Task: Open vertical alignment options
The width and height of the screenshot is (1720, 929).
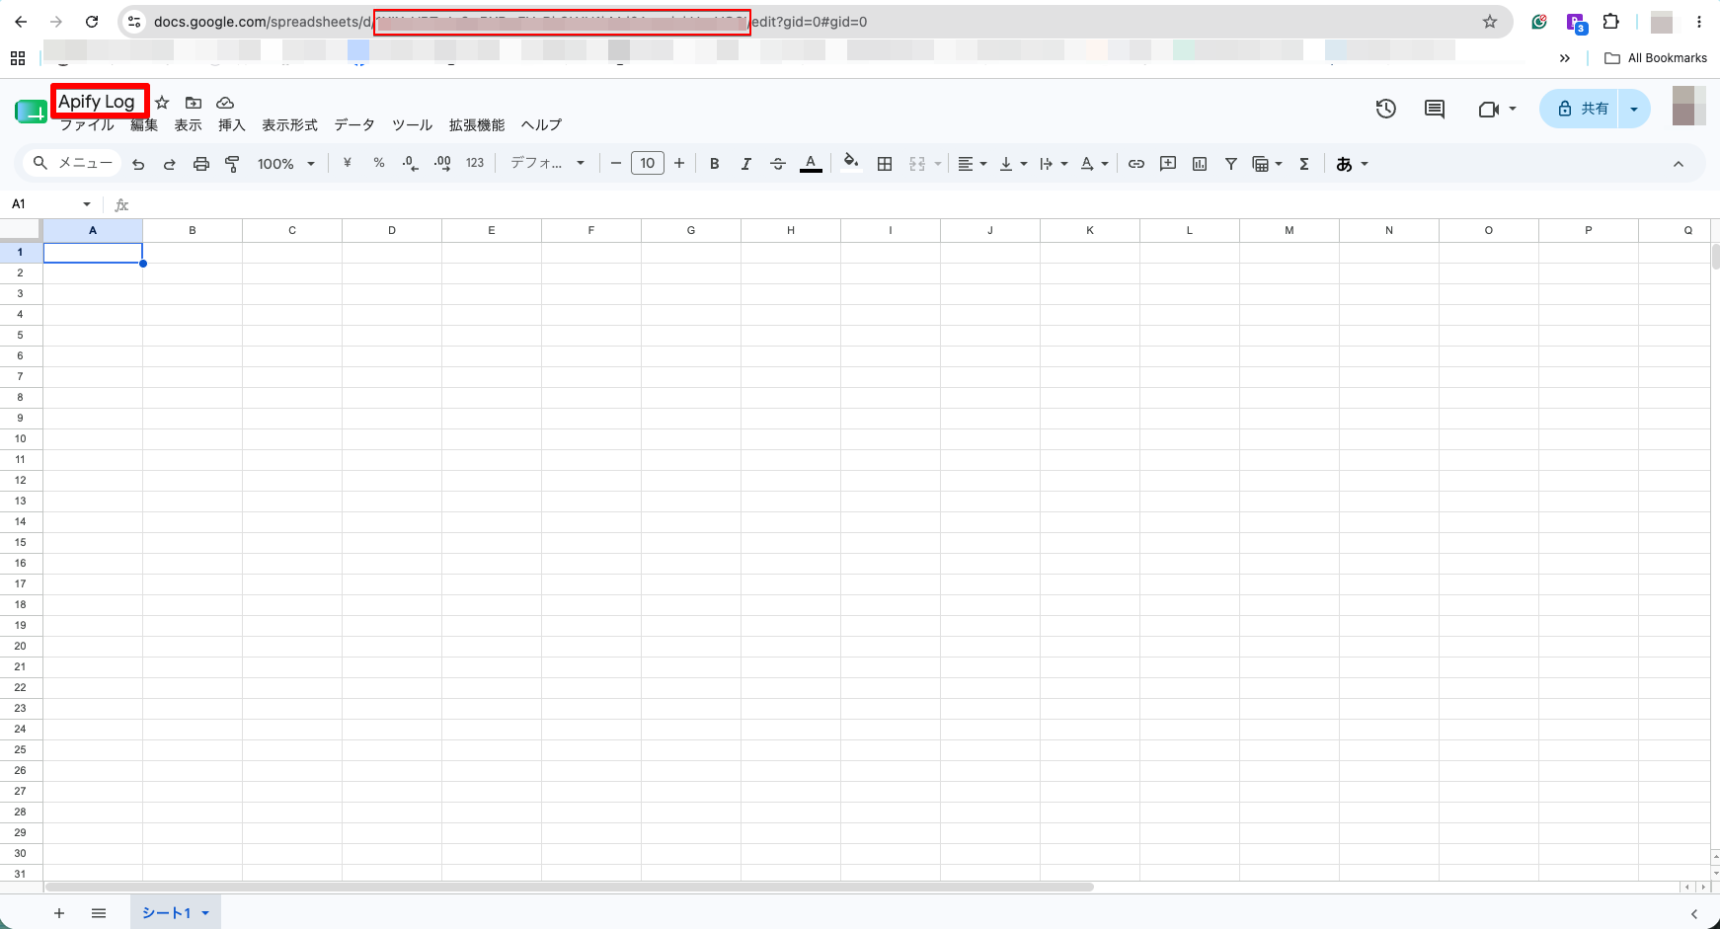Action: [x=1013, y=164]
